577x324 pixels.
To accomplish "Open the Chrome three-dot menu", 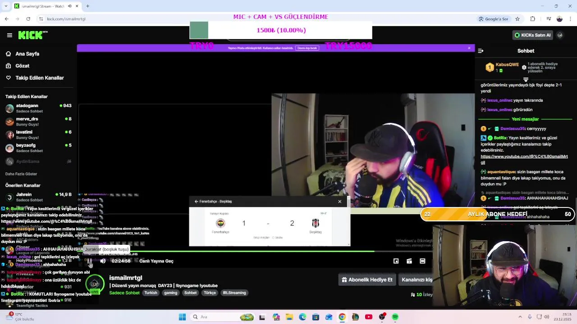I will 571,19.
